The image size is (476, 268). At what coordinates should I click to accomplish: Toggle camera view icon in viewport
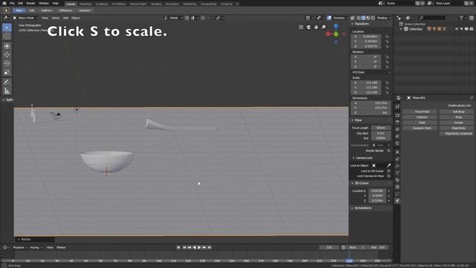[309, 27]
